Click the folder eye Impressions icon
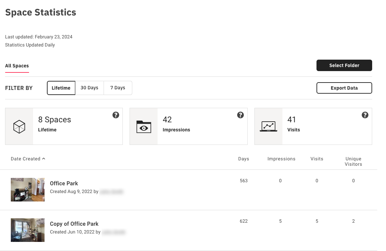Viewport: 386px width, 251px height. click(144, 127)
